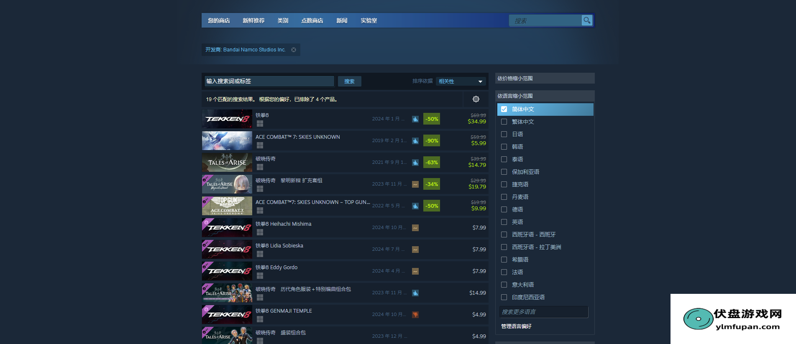Open the 相关性 sort-by dropdown
The width and height of the screenshot is (796, 344).
coord(461,81)
